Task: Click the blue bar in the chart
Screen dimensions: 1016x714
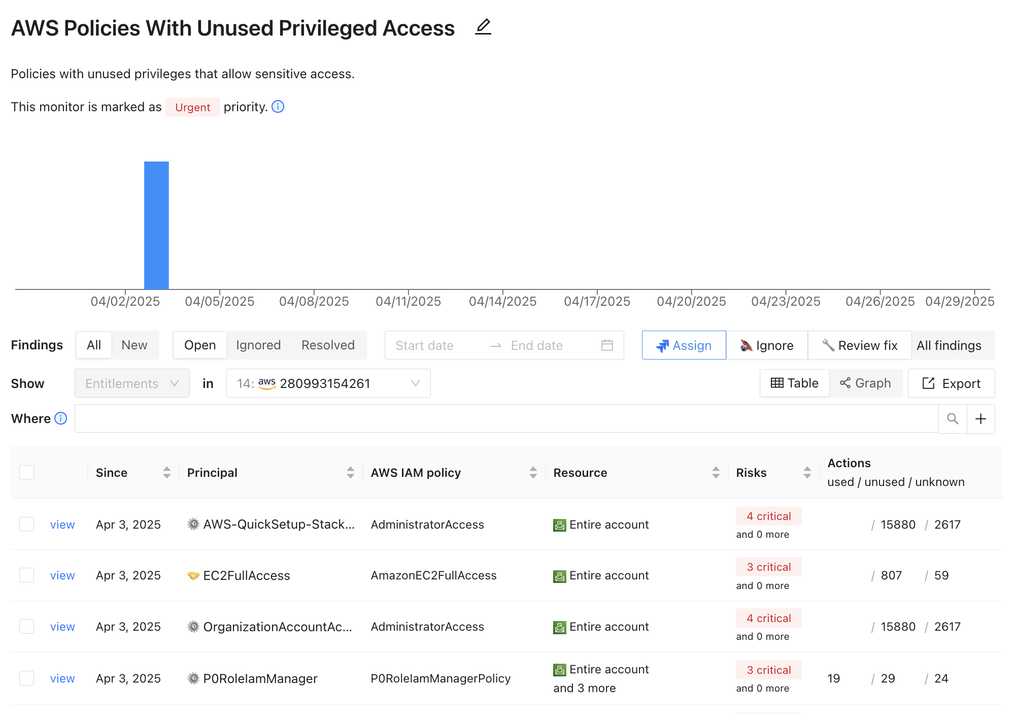Action: tap(156, 225)
